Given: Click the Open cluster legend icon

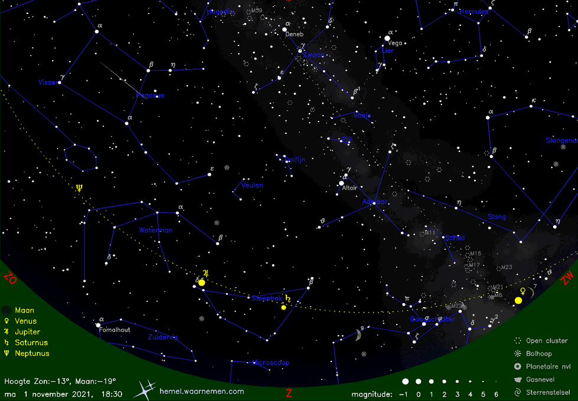Looking at the screenshot, I should 518,340.
